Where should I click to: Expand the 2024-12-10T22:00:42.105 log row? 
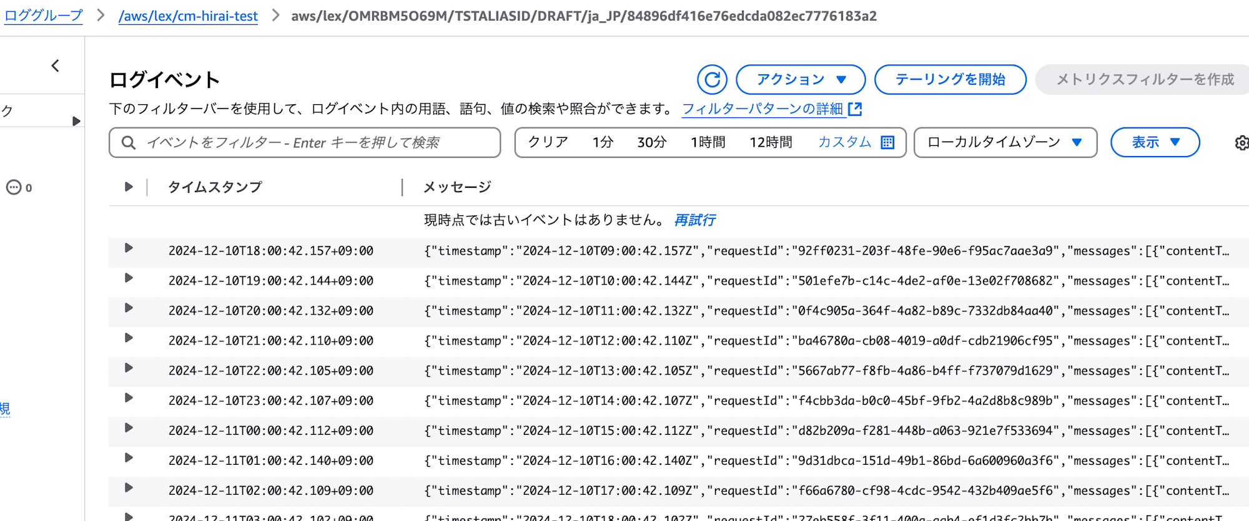[129, 368]
